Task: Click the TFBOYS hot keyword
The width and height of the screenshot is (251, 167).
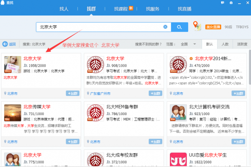Action: [242, 27]
